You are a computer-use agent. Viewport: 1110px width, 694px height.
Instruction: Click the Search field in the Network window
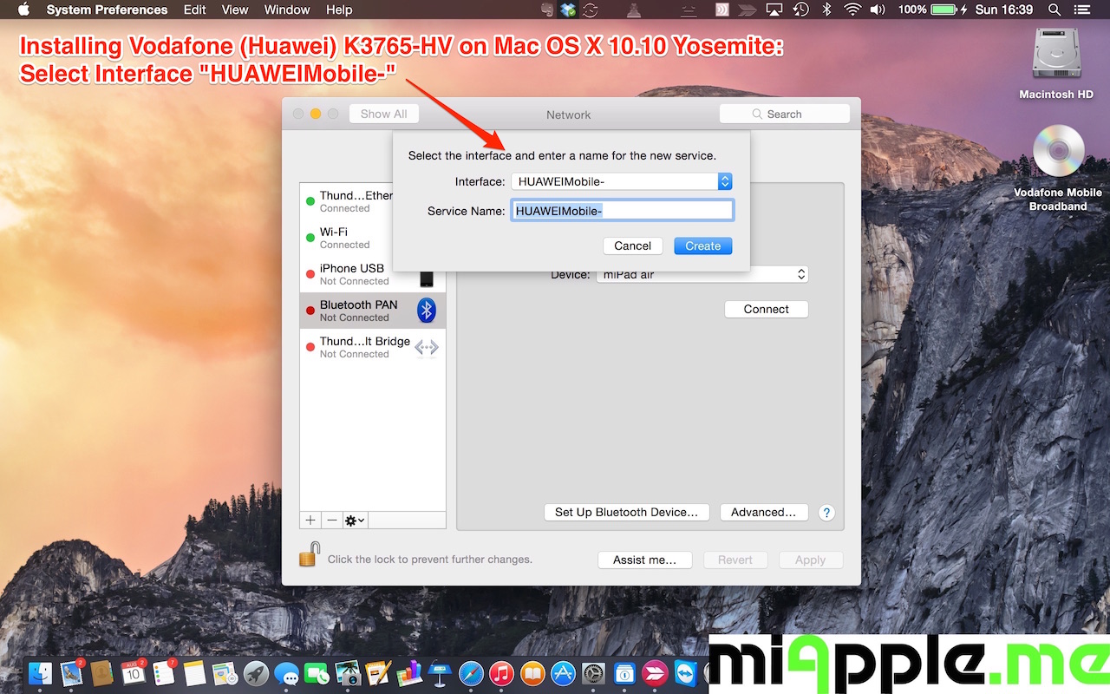(784, 114)
